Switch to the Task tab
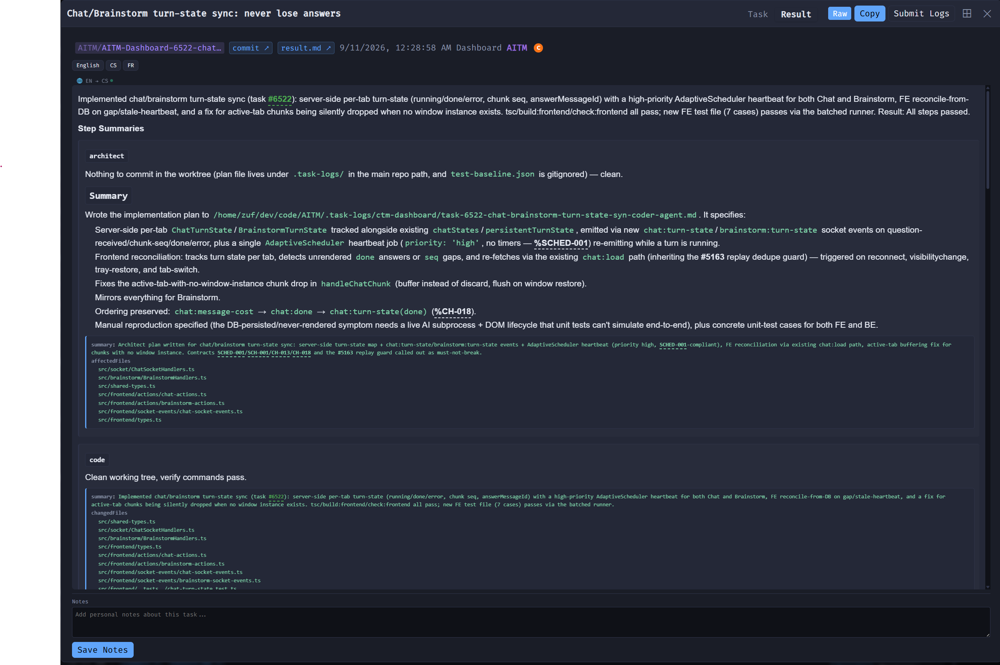This screenshot has width=1000, height=665. [757, 14]
